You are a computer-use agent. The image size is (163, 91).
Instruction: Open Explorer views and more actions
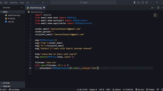pos(21,8)
